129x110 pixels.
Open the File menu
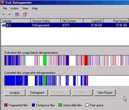point(5,9)
